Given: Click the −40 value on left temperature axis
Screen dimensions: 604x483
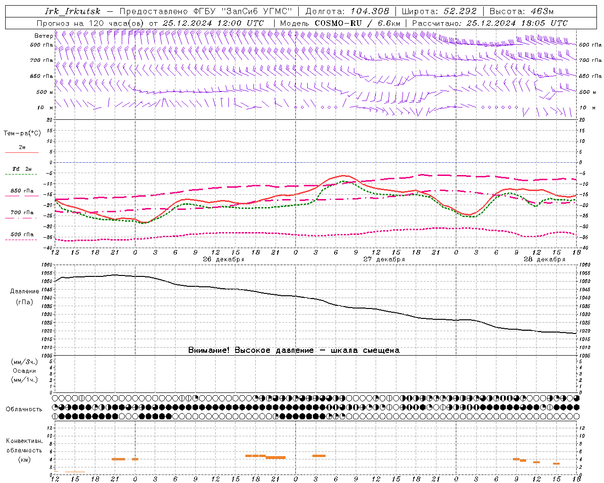Looking at the screenshot, I should click(49, 248).
